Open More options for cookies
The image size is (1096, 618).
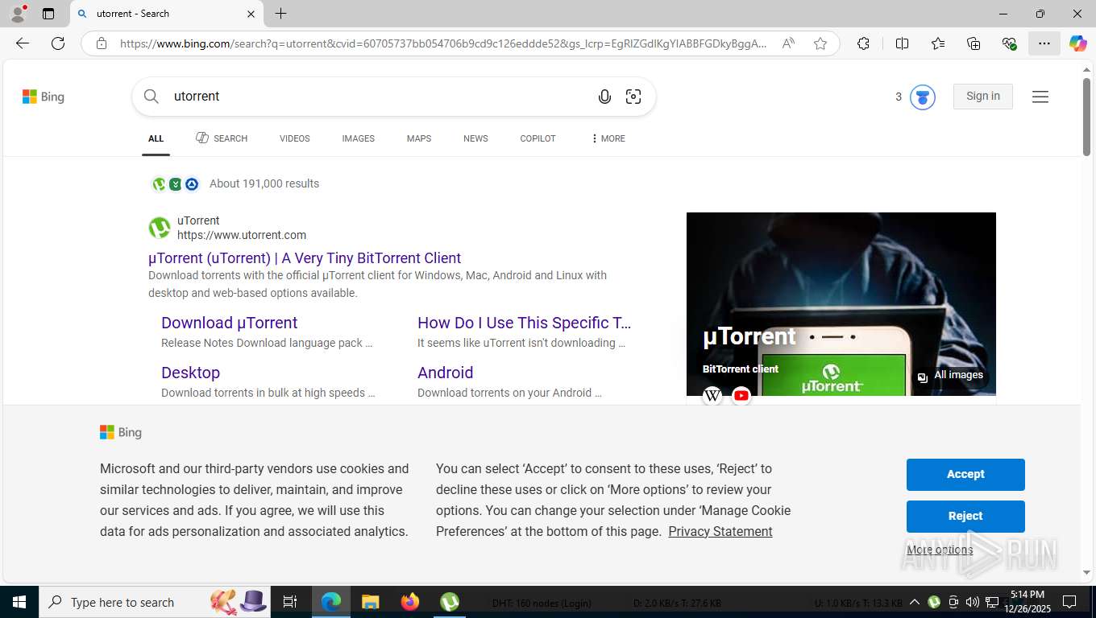click(x=940, y=550)
